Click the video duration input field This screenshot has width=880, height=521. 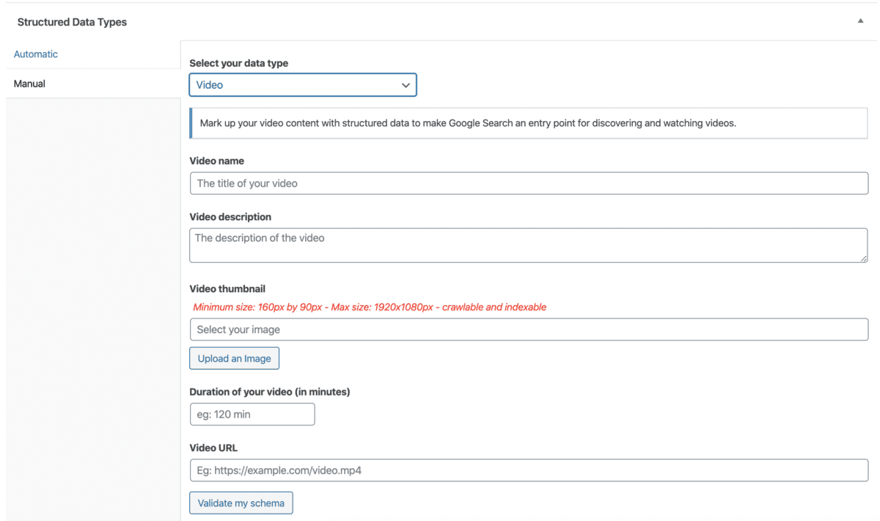click(252, 415)
